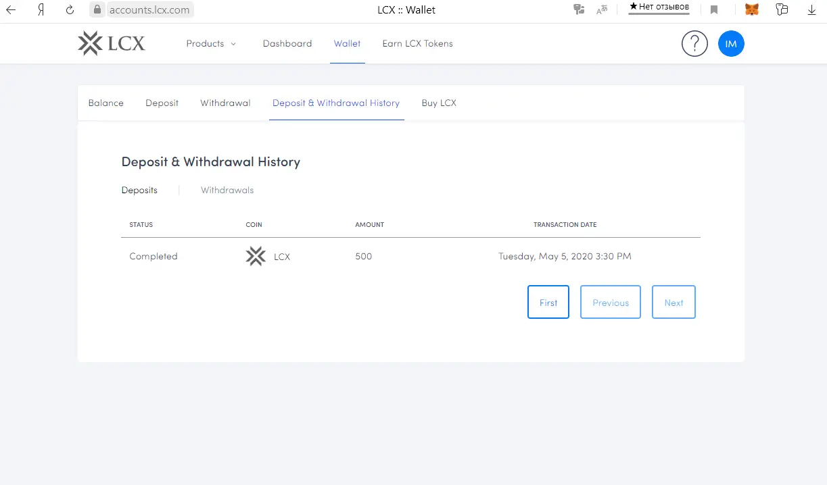The height and width of the screenshot is (485, 827).
Task: Click the Deposit & Withdrawal History heading
Action: pos(211,161)
